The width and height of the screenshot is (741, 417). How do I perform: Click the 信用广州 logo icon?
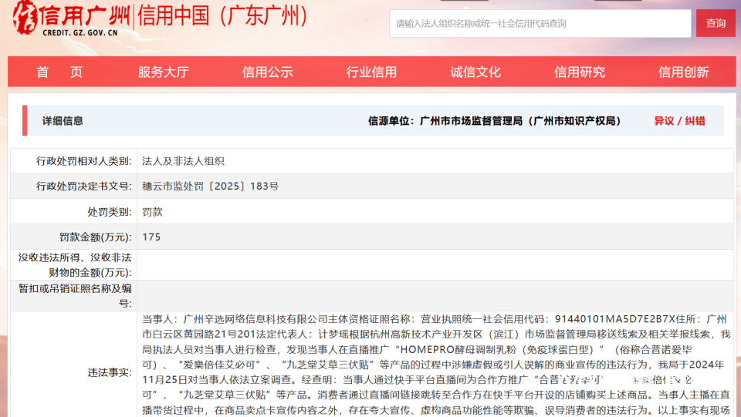click(25, 18)
